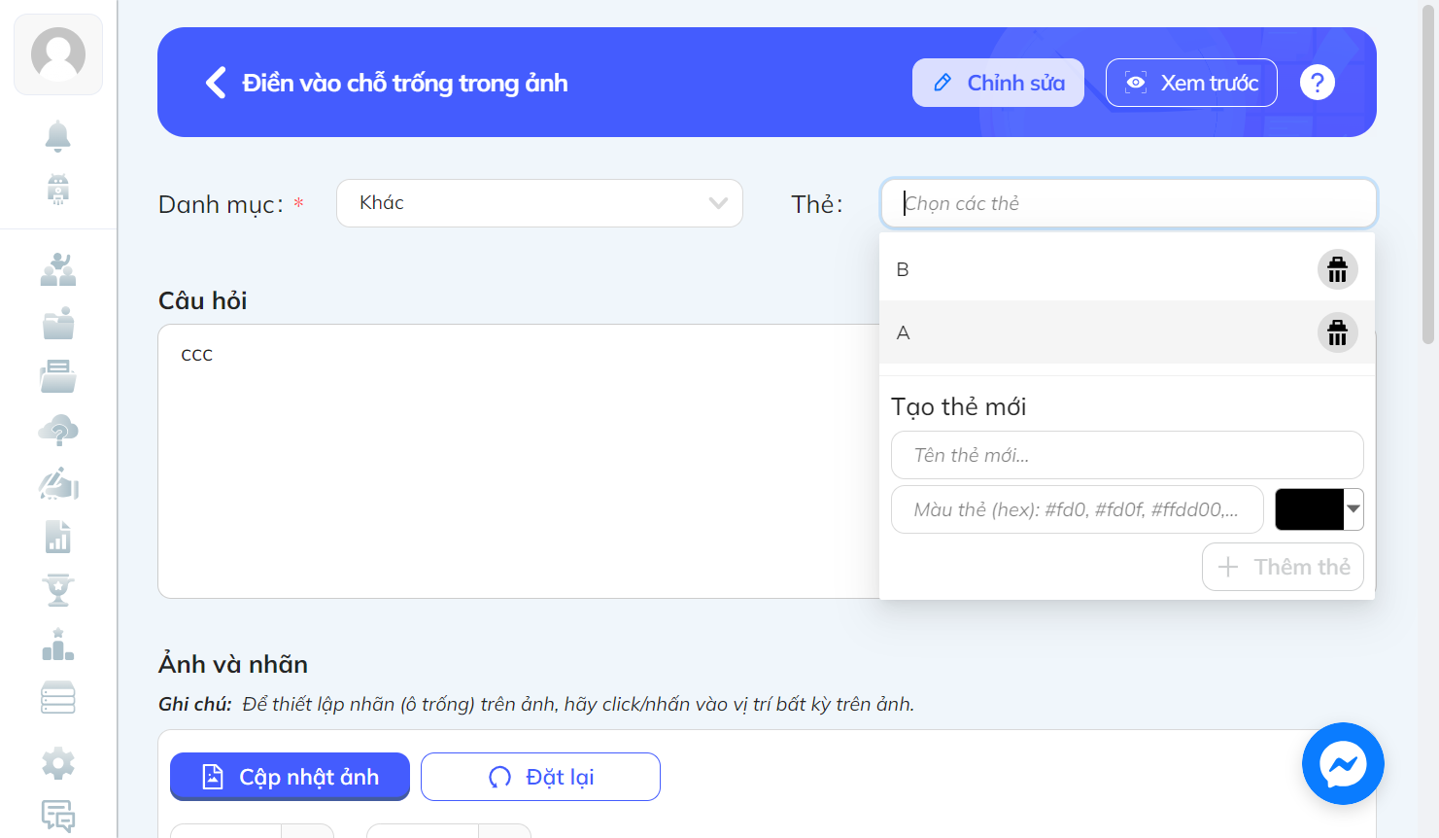1439x838 pixels.
Task: Click the Tên thẻ mới input field
Action: tap(1127, 455)
